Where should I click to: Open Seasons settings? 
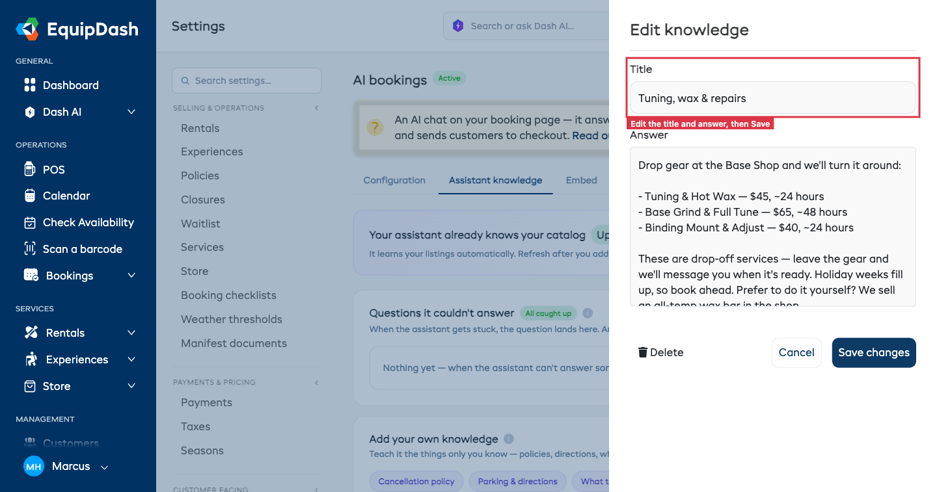pos(202,450)
